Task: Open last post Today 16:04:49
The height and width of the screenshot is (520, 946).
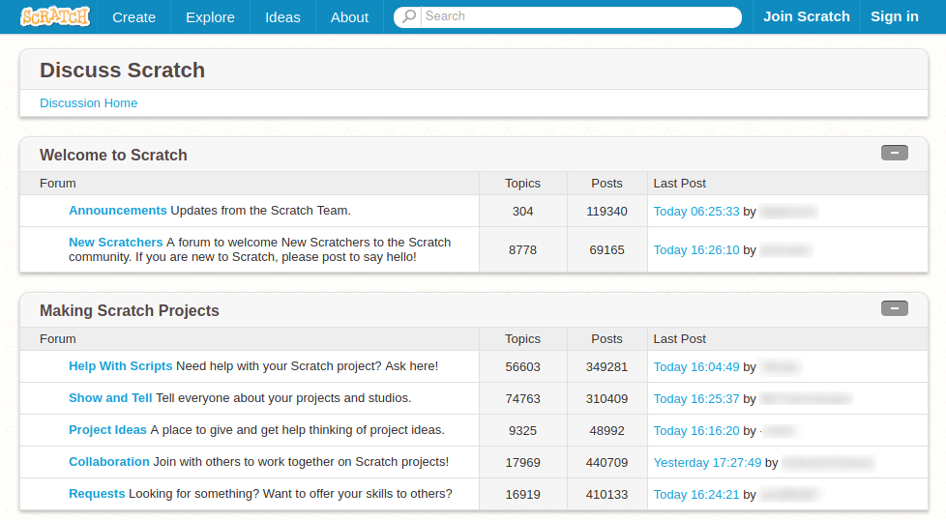Action: point(696,367)
